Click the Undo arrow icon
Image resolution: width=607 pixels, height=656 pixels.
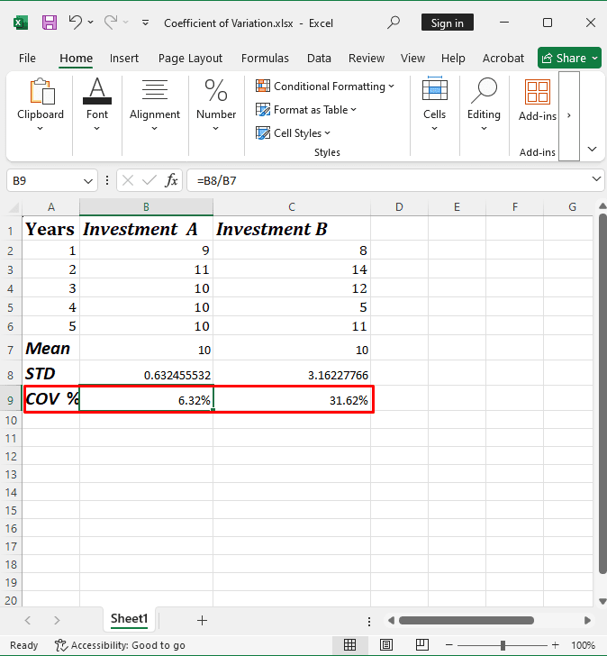[x=76, y=23]
